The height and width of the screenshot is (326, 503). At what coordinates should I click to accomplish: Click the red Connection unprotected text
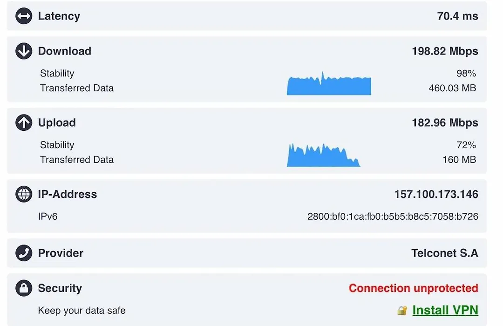[413, 288]
